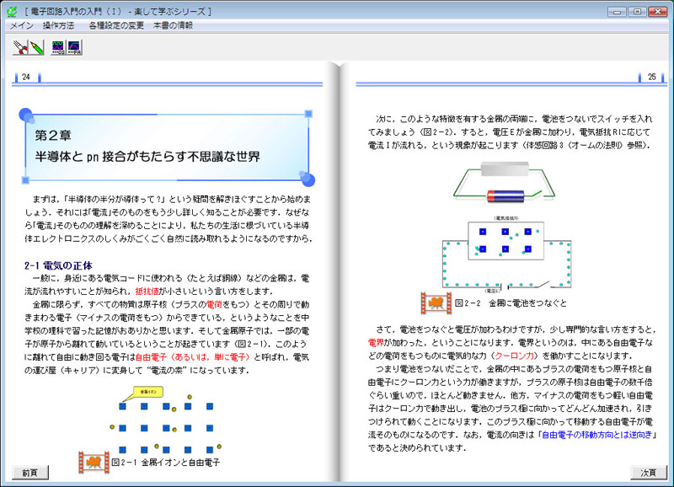Click the red term クーロン力
This screenshot has height=487, width=674.
(514, 356)
